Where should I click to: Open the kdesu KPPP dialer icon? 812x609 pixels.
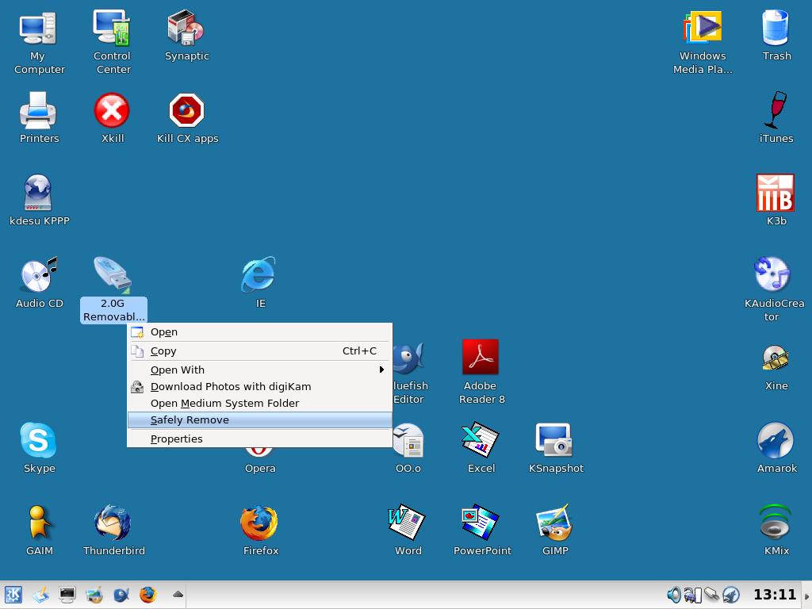(38, 193)
